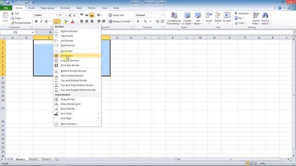Open Conditional Formatting menu
This screenshot has height=166, width=296.
pos(174,18)
